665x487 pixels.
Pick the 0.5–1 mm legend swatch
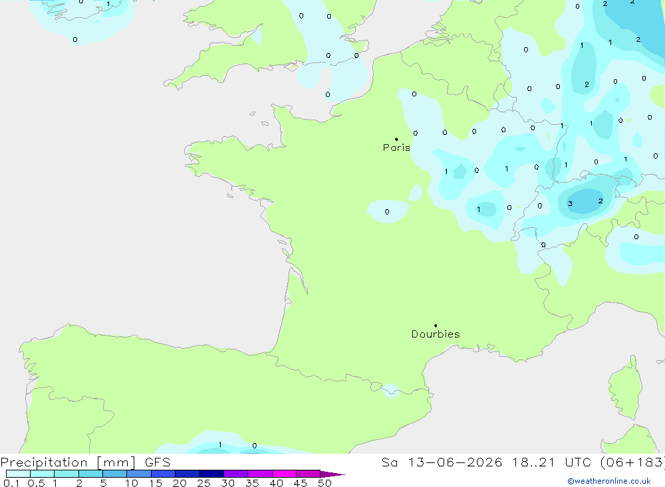42,474
